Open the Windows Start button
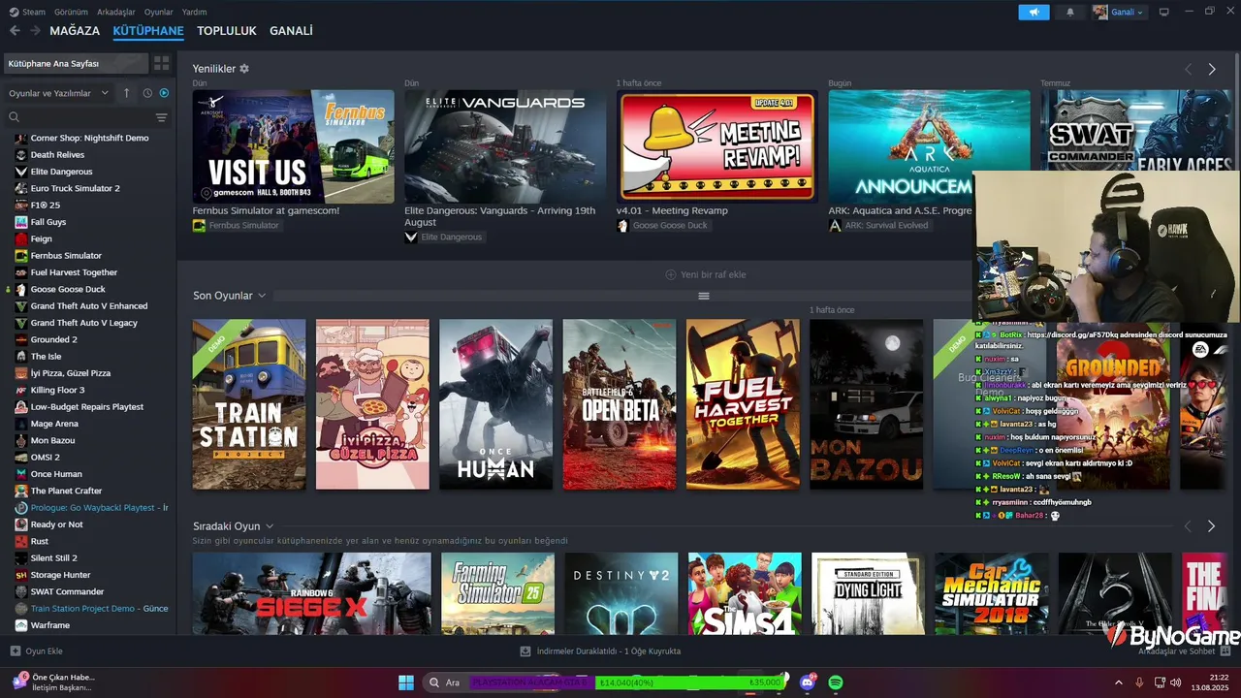The height and width of the screenshot is (698, 1241). [406, 682]
